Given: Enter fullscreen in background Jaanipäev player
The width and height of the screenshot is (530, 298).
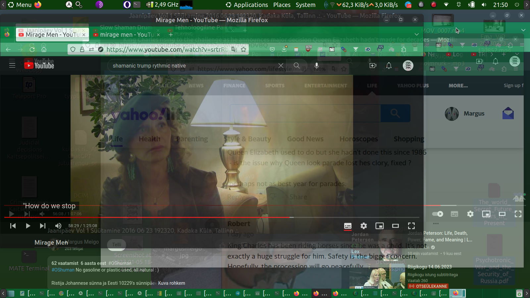Looking at the screenshot, I should click(x=518, y=214).
